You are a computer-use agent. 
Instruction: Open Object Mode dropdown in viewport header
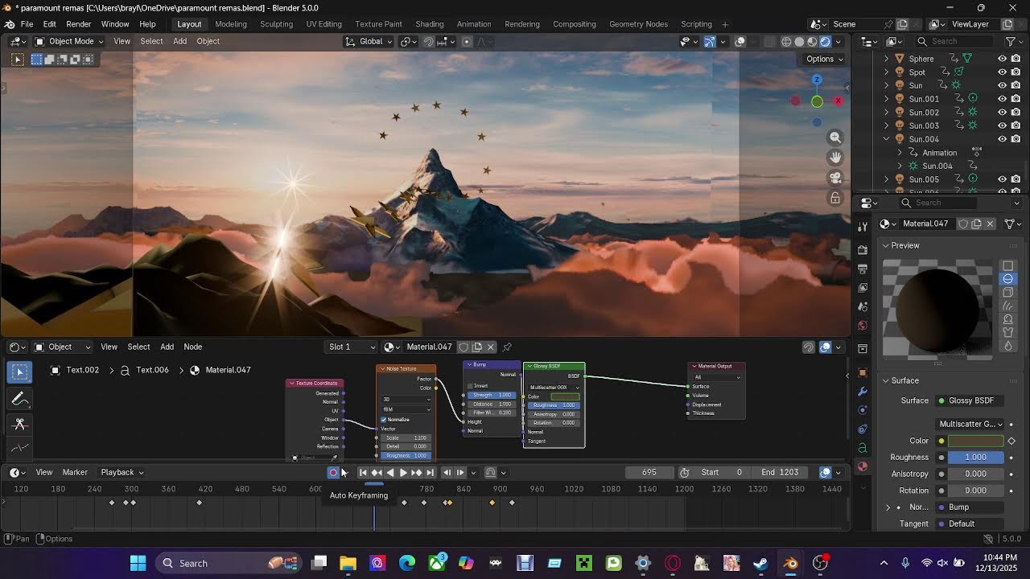[69, 41]
